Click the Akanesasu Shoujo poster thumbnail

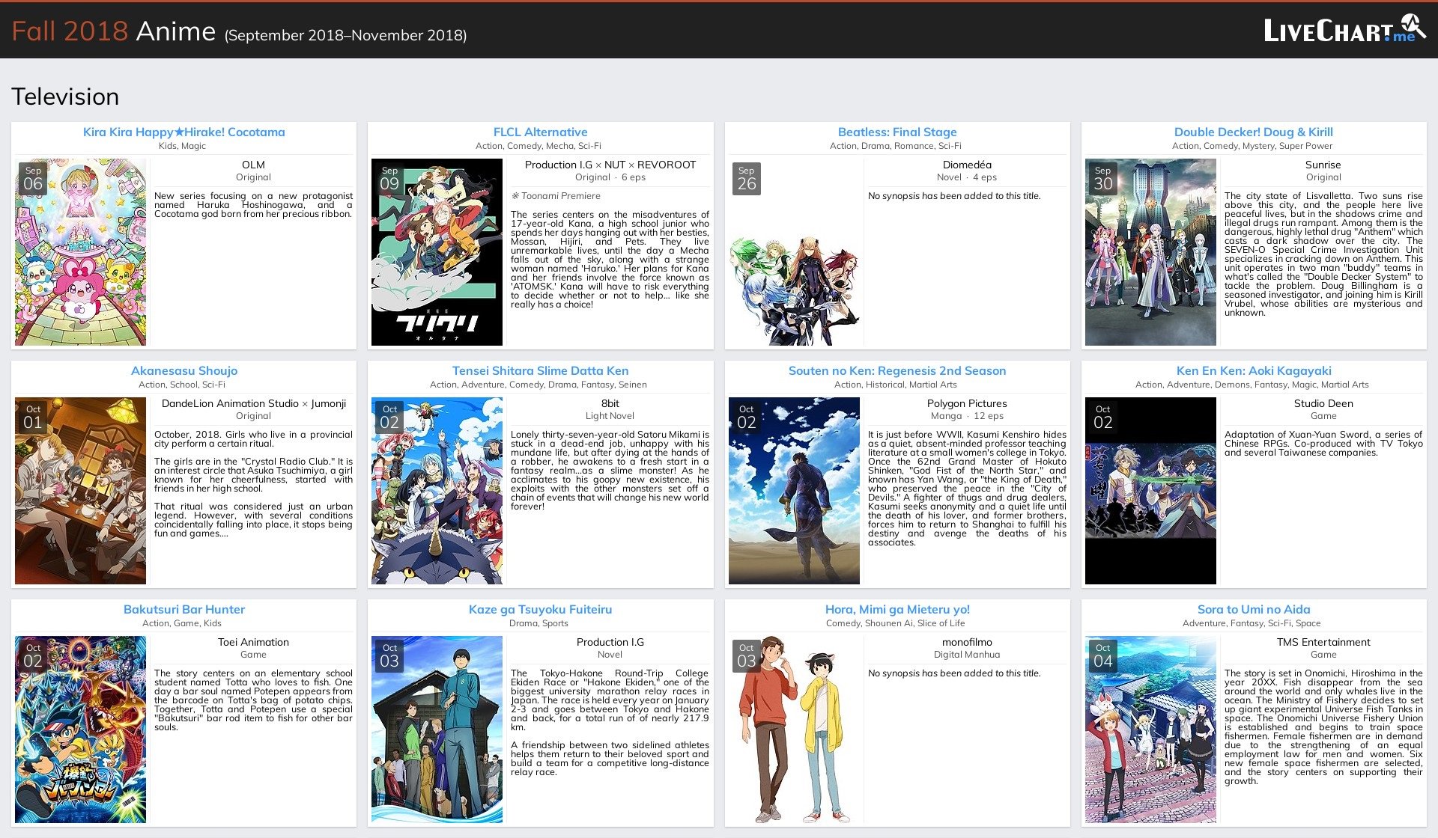81,491
